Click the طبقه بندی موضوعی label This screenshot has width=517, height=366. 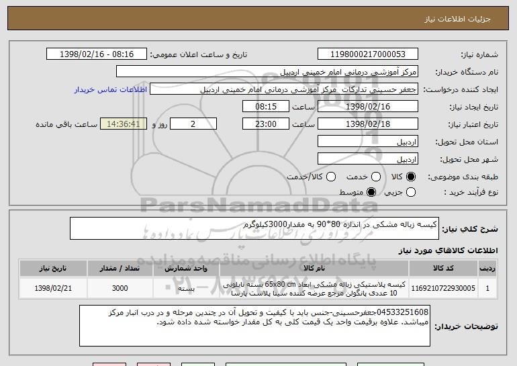(463, 177)
